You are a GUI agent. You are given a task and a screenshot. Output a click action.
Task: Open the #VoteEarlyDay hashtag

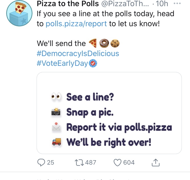click(62, 63)
